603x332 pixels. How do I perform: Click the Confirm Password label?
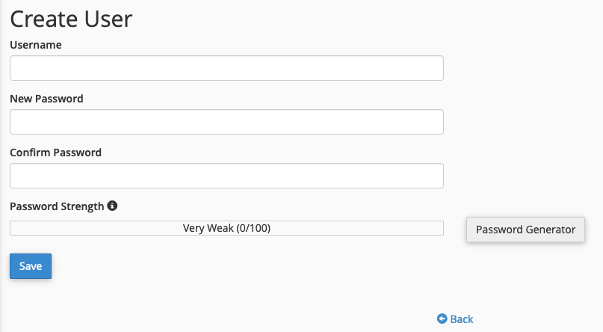55,153
